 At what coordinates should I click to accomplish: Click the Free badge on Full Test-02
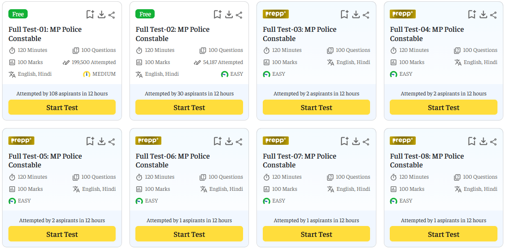pyautogui.click(x=145, y=14)
